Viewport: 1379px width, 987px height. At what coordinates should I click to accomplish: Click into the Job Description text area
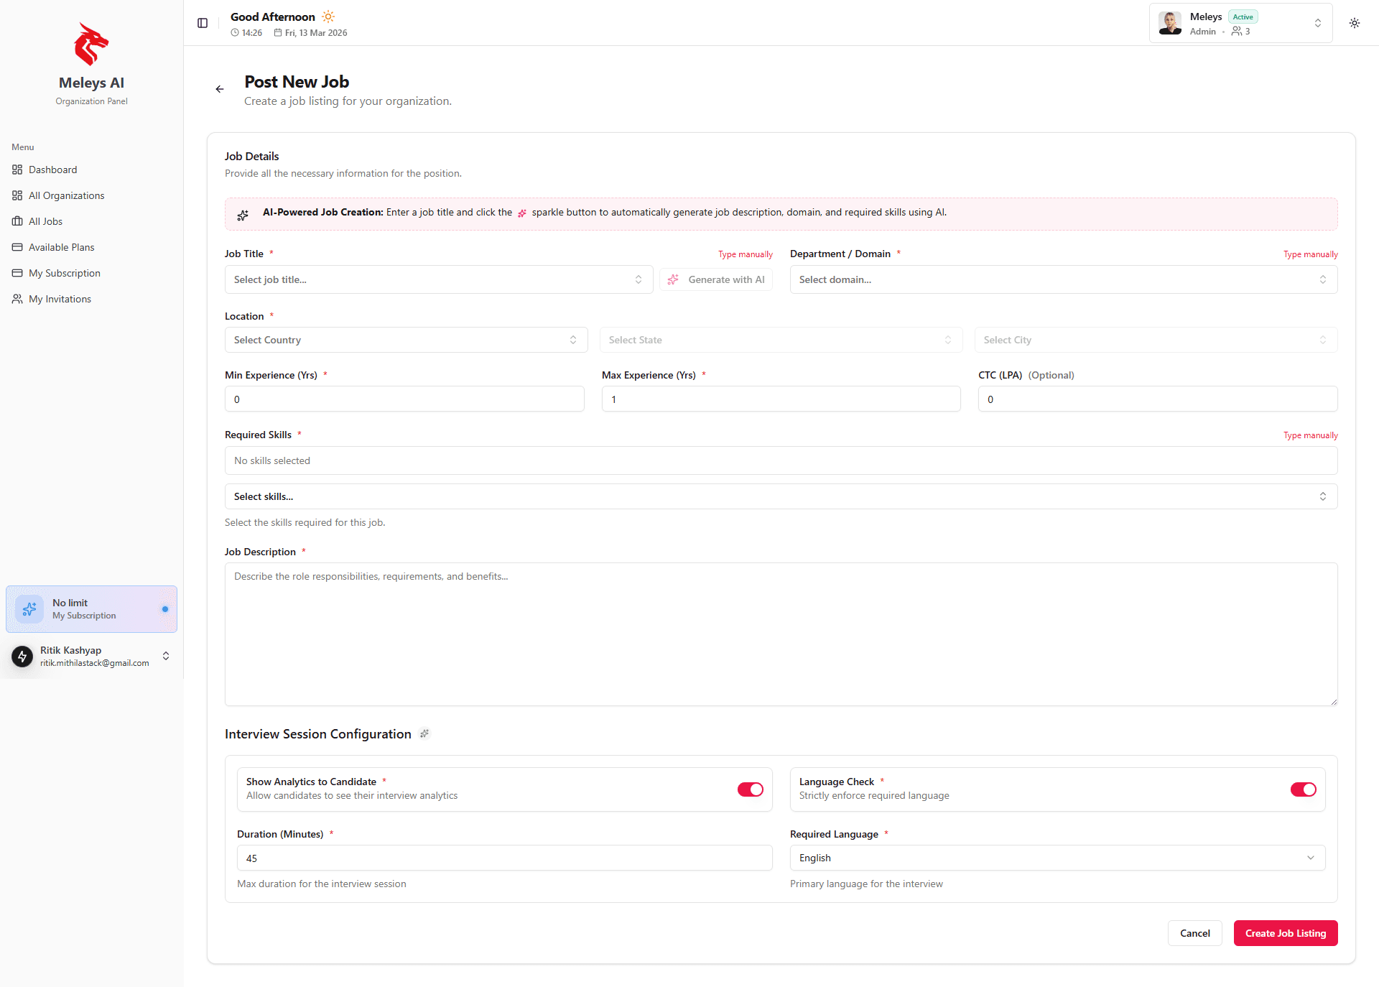click(781, 634)
